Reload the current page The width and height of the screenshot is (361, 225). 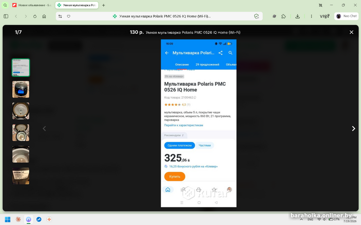point(35,16)
